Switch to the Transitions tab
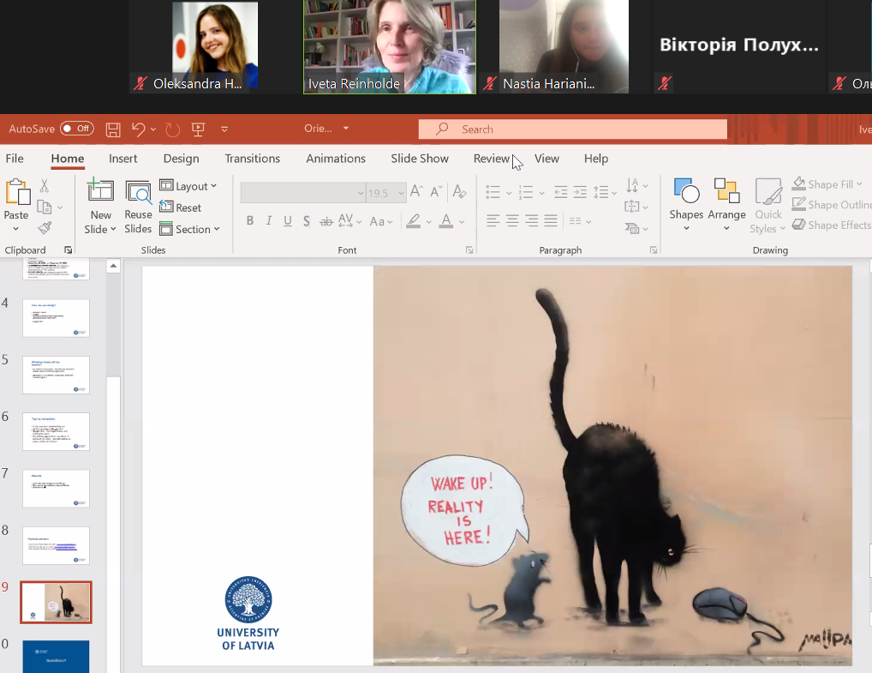Screen dimensions: 872x673 252,159
